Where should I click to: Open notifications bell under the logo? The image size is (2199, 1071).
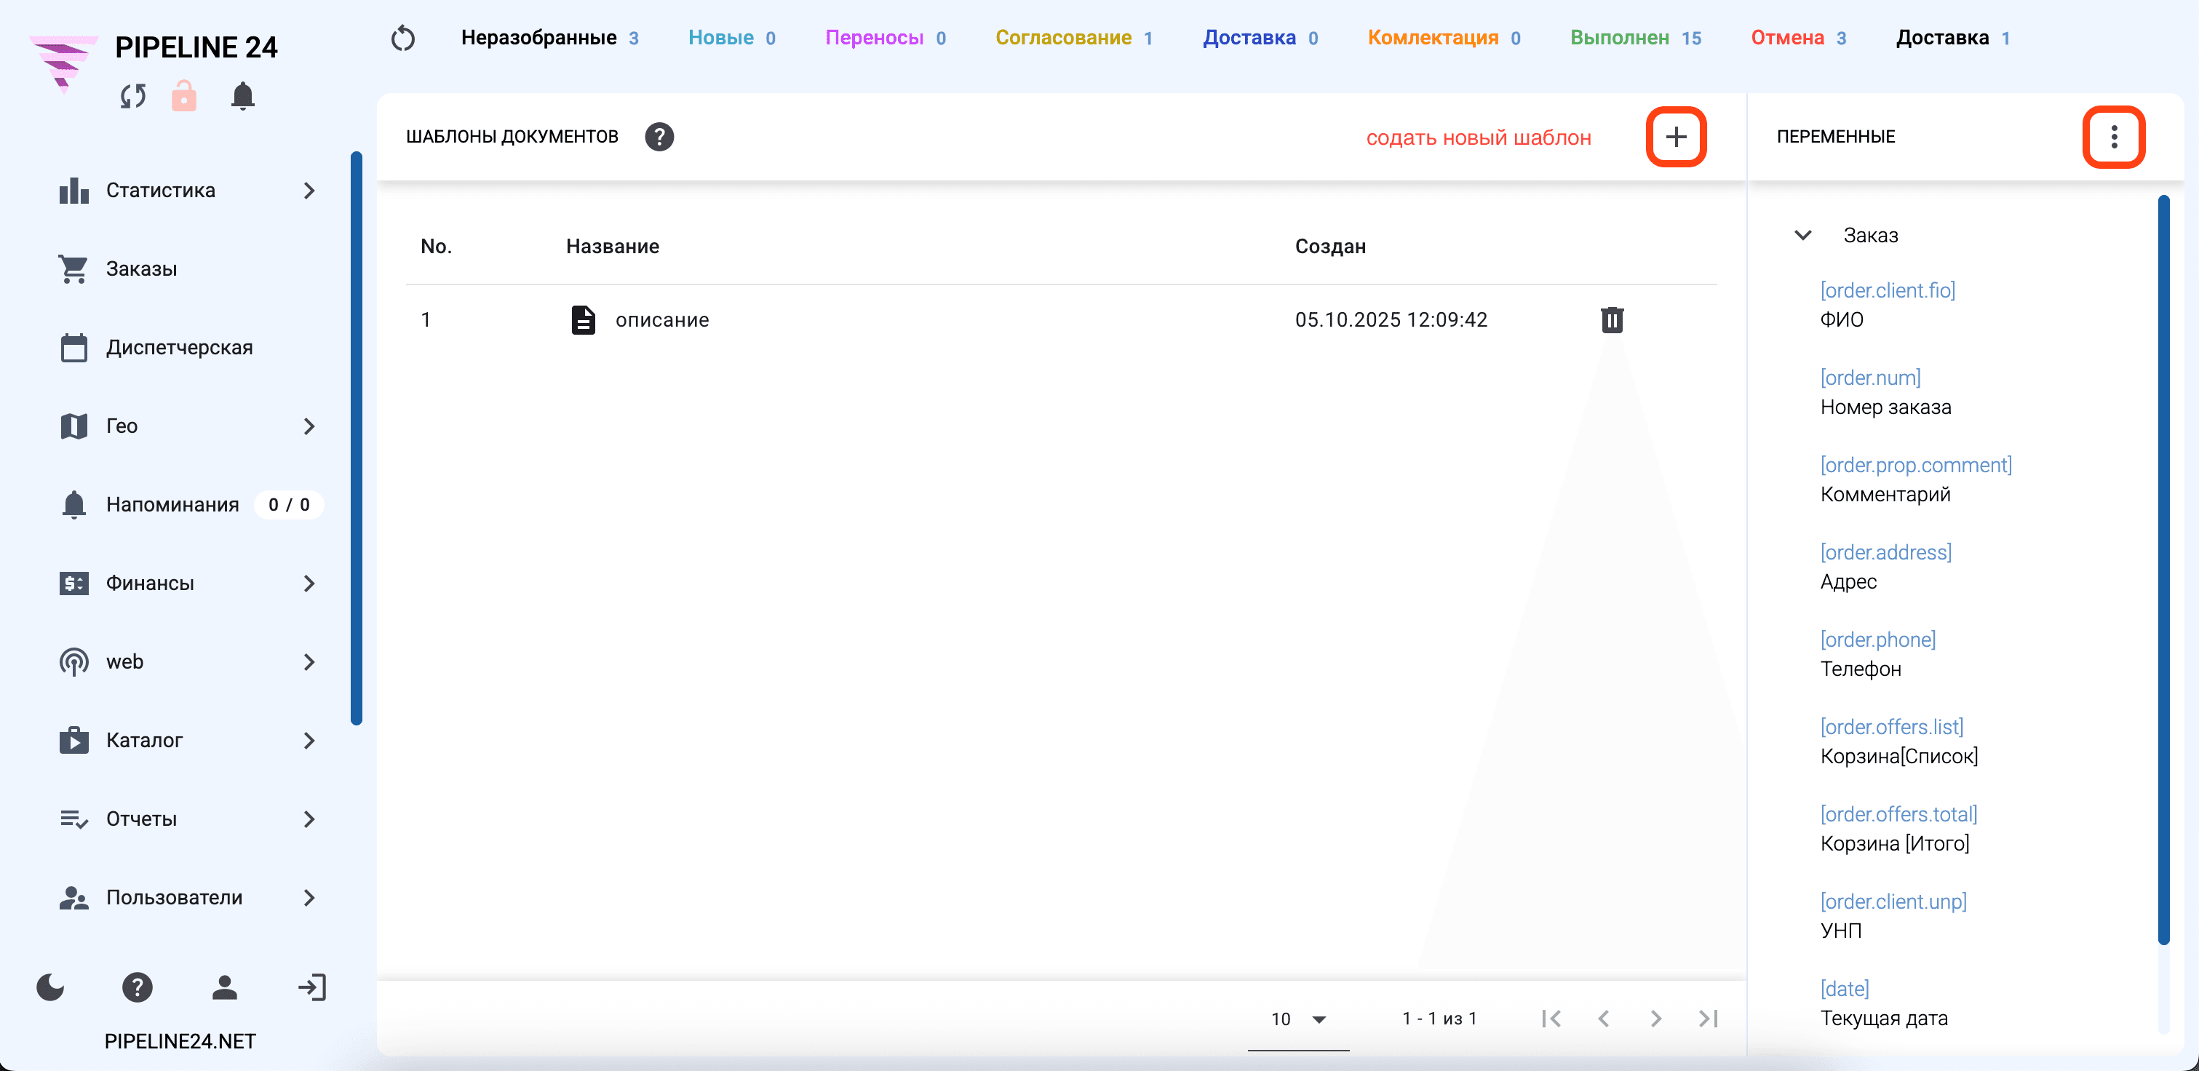pyautogui.click(x=243, y=95)
